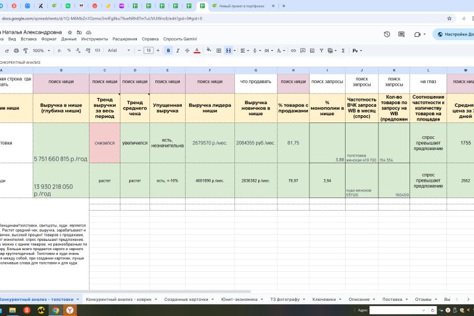Click the Insert link icon
The image size is (474, 316).
pyautogui.click(x=293, y=51)
